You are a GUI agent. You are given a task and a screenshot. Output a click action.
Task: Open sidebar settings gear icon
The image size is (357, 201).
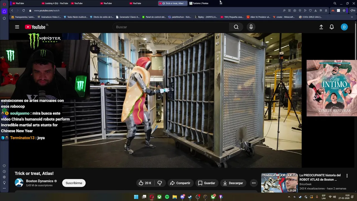pyautogui.click(x=4, y=177)
